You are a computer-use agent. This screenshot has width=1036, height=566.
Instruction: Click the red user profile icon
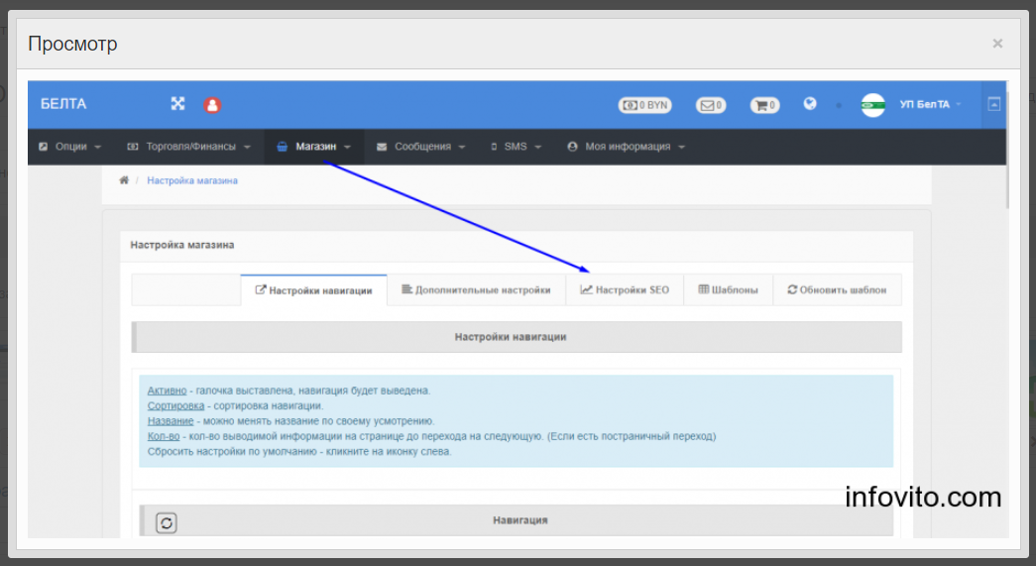click(x=212, y=105)
